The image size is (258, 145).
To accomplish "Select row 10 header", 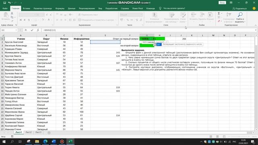I will (2, 70).
